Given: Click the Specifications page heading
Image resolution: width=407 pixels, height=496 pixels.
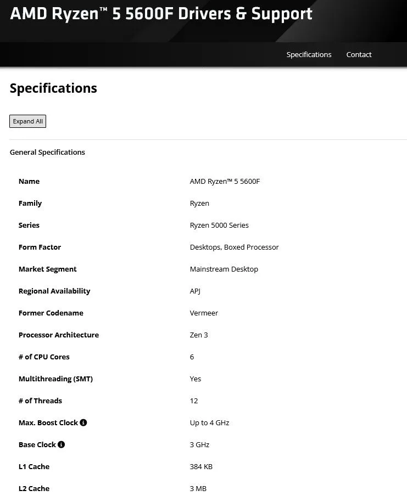Looking at the screenshot, I should (x=53, y=88).
